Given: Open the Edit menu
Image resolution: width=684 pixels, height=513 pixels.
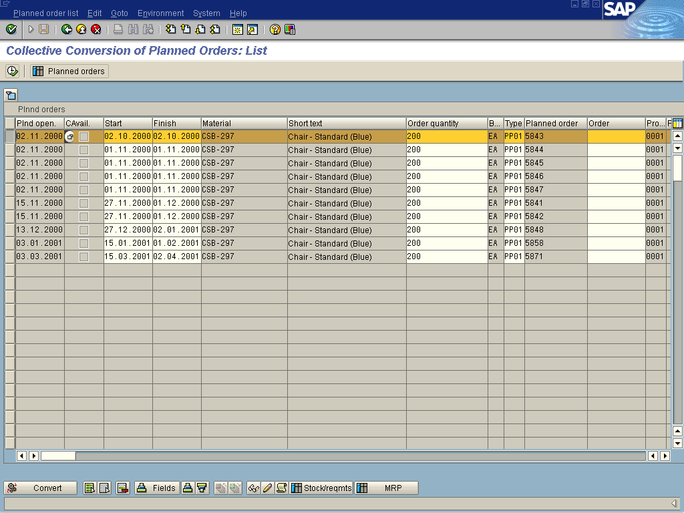Looking at the screenshot, I should point(94,13).
